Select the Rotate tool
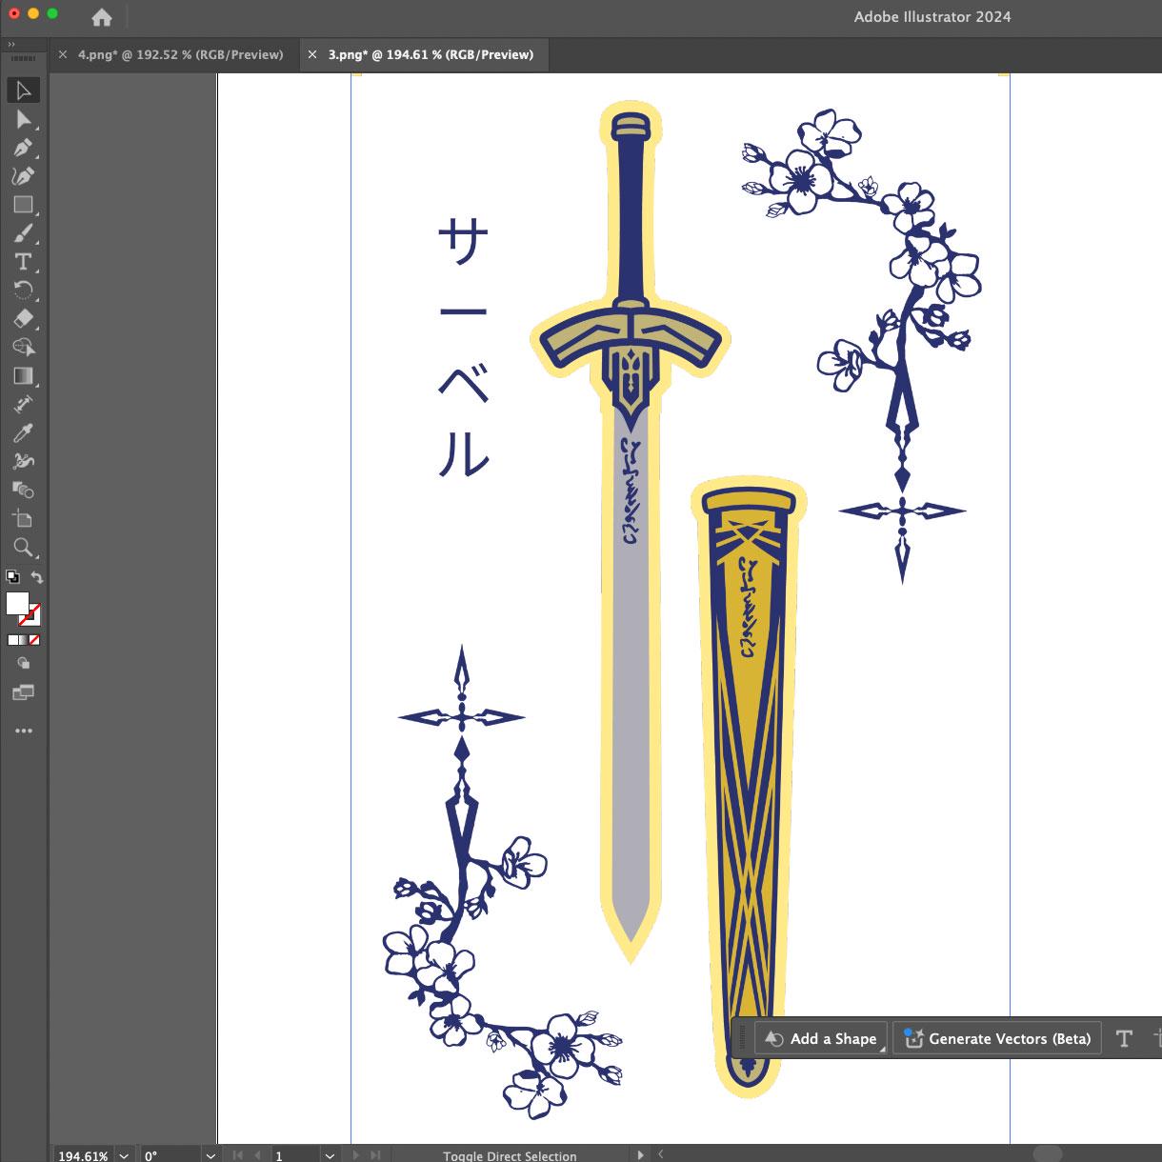 pyautogui.click(x=23, y=290)
